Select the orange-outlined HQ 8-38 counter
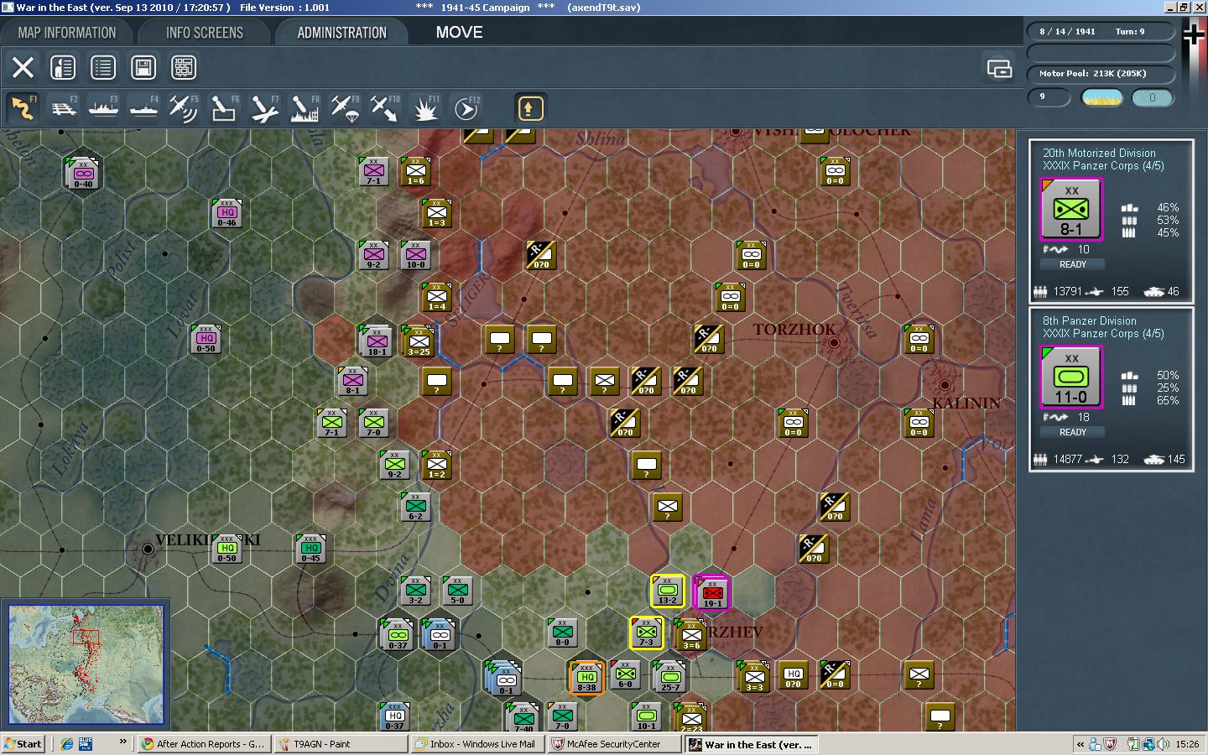The width and height of the screenshot is (1208, 755). point(586,677)
